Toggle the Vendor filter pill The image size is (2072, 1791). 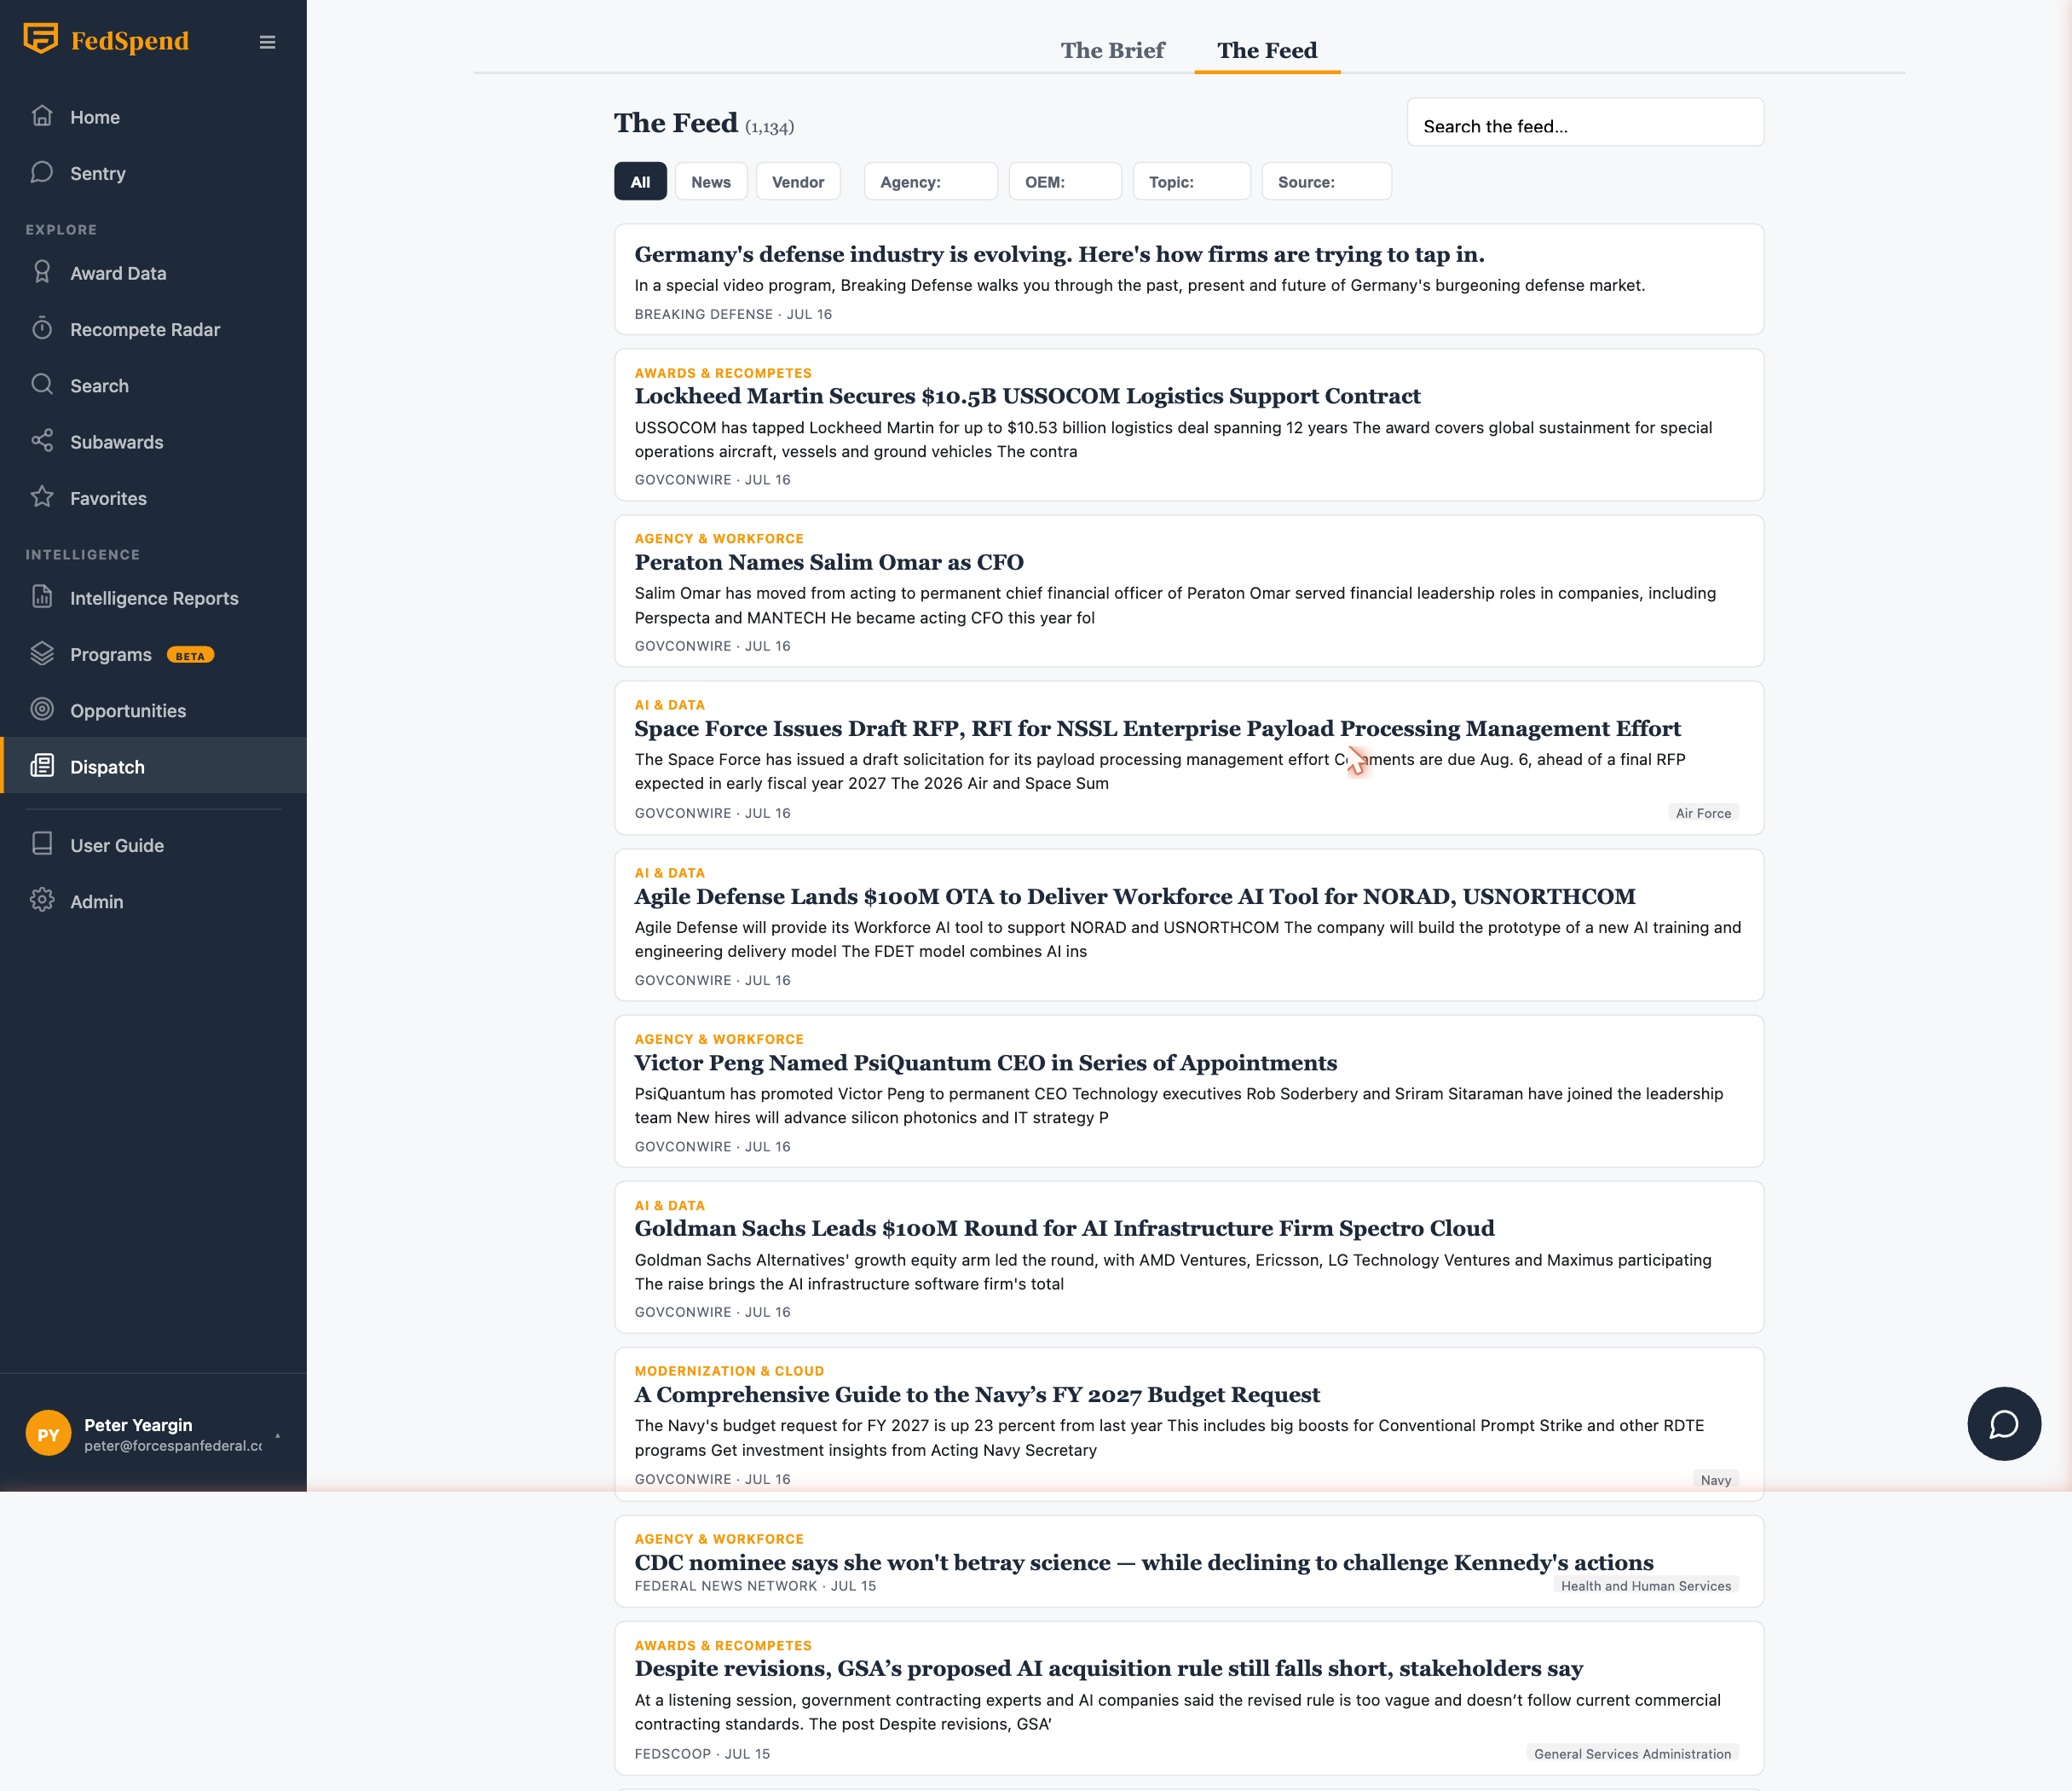coord(798,181)
